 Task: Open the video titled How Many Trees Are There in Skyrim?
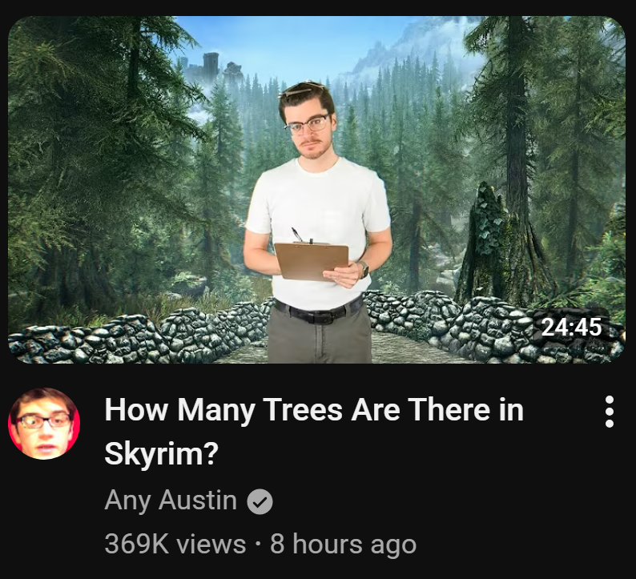pyautogui.click(x=314, y=431)
